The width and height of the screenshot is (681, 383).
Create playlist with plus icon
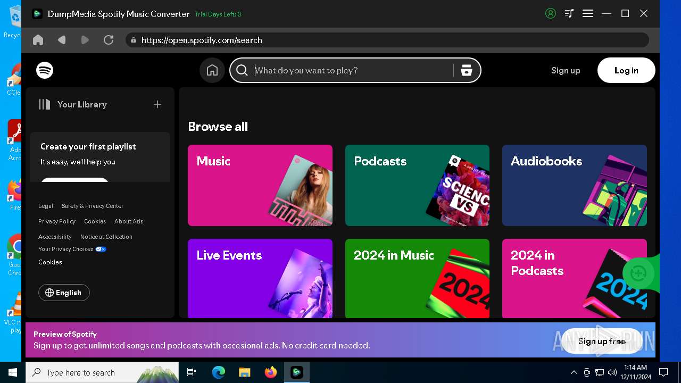(x=157, y=104)
